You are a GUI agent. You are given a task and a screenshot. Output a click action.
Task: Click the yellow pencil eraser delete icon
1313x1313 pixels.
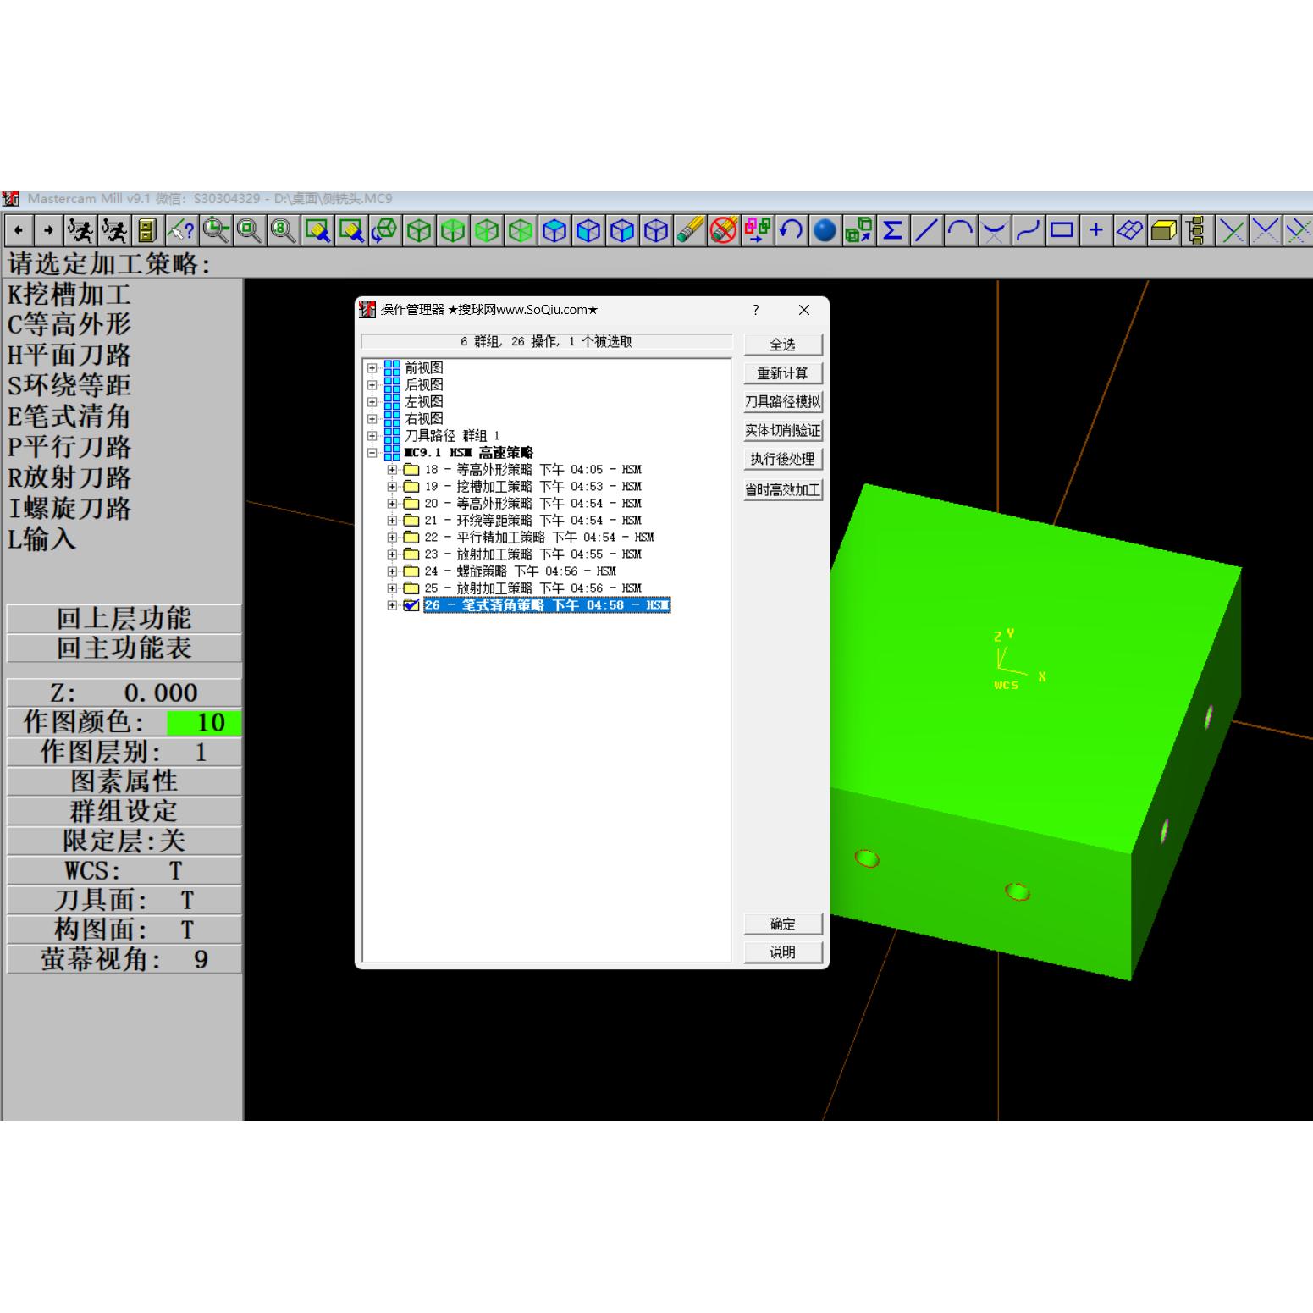(x=690, y=230)
